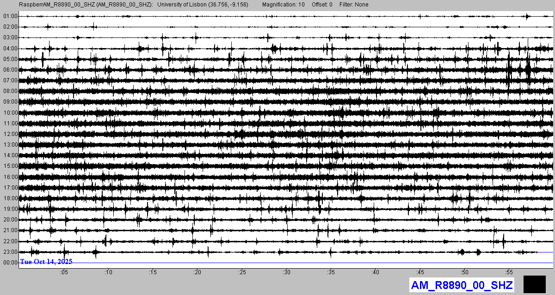The height and width of the screenshot is (295, 555).
Task: Click the :20 minute axis label
Action: point(197,272)
